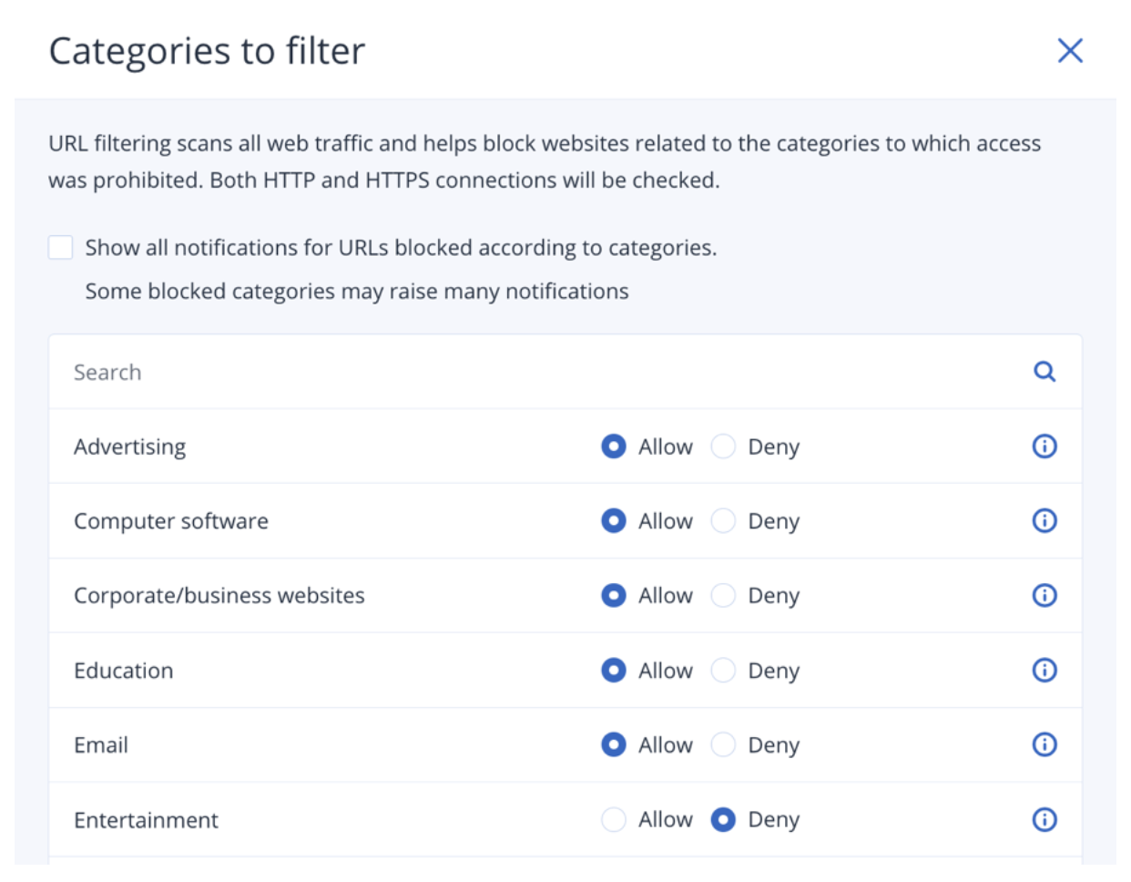The image size is (1131, 882).
Task: Select Deny for Computer software
Action: 723,521
